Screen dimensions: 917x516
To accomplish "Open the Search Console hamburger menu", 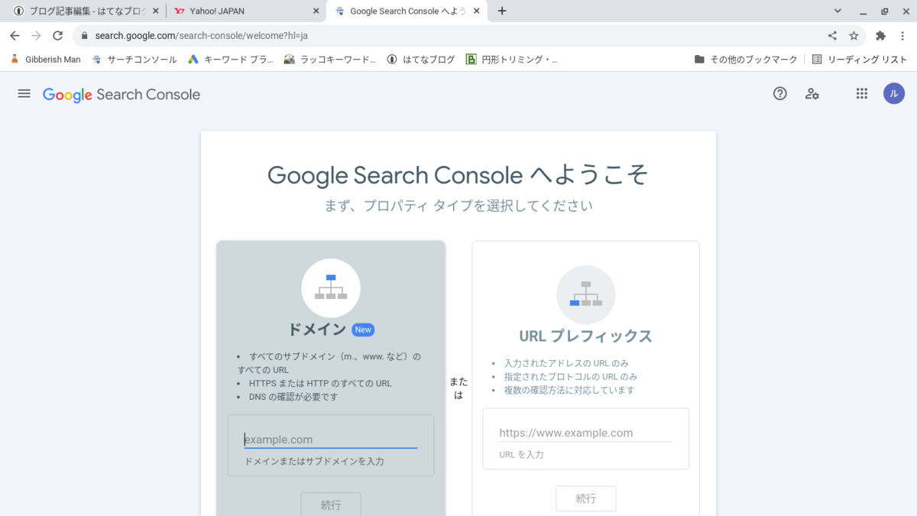I will tap(24, 93).
